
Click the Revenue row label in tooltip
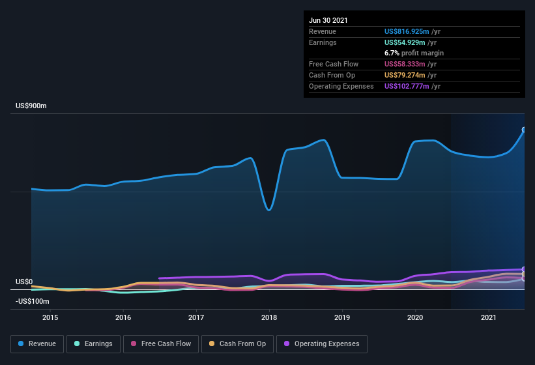pos(323,31)
